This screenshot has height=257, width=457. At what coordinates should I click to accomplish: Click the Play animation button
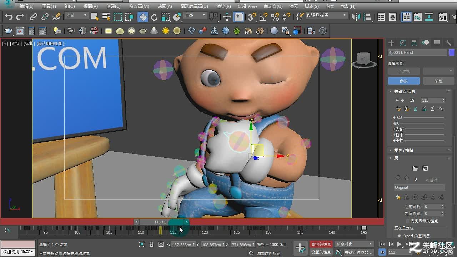(400, 244)
